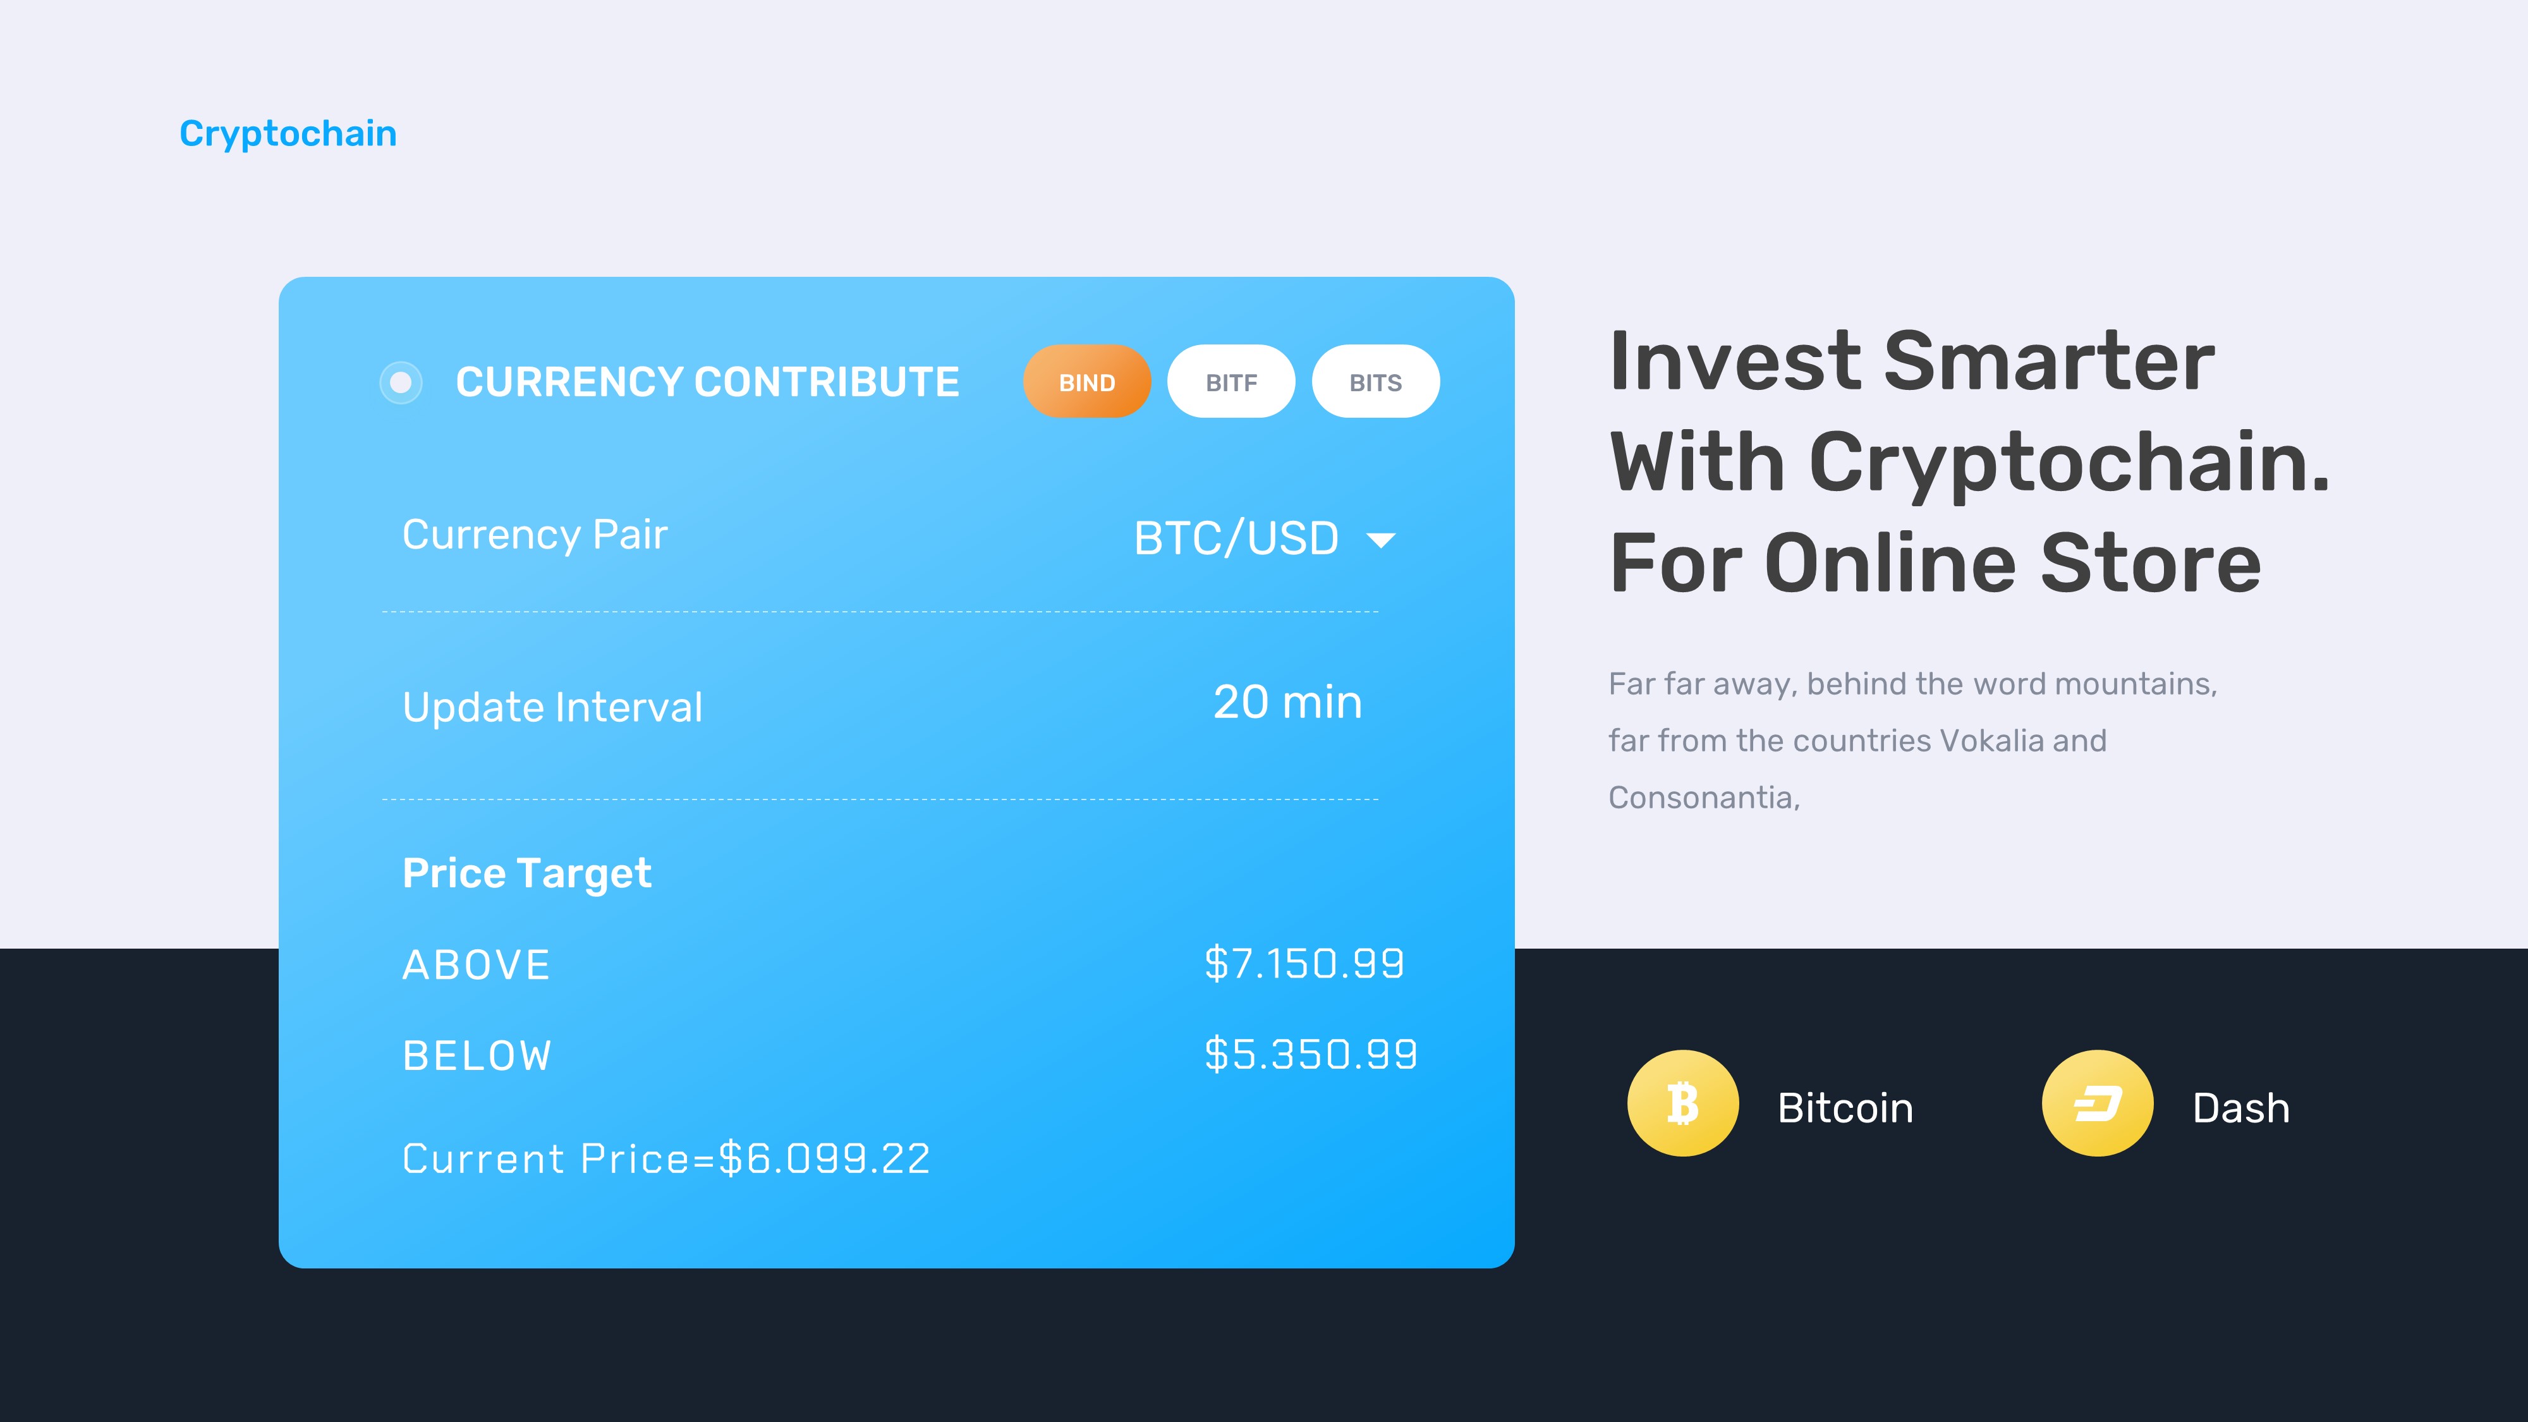2528x1422 pixels.
Task: Click the Price Target heading
Action: (x=526, y=873)
